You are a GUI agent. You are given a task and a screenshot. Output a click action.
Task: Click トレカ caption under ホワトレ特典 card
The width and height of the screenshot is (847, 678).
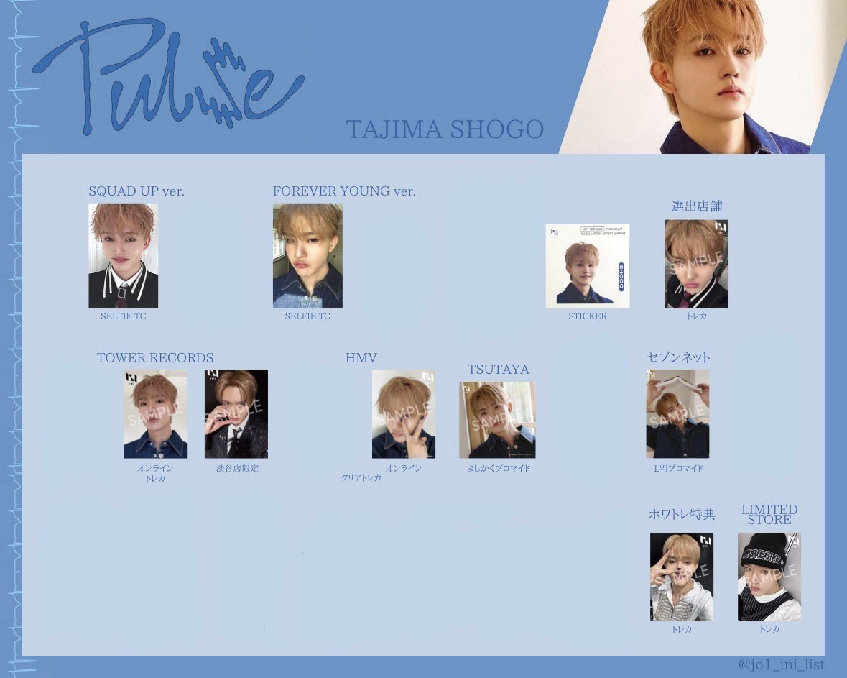tap(682, 629)
